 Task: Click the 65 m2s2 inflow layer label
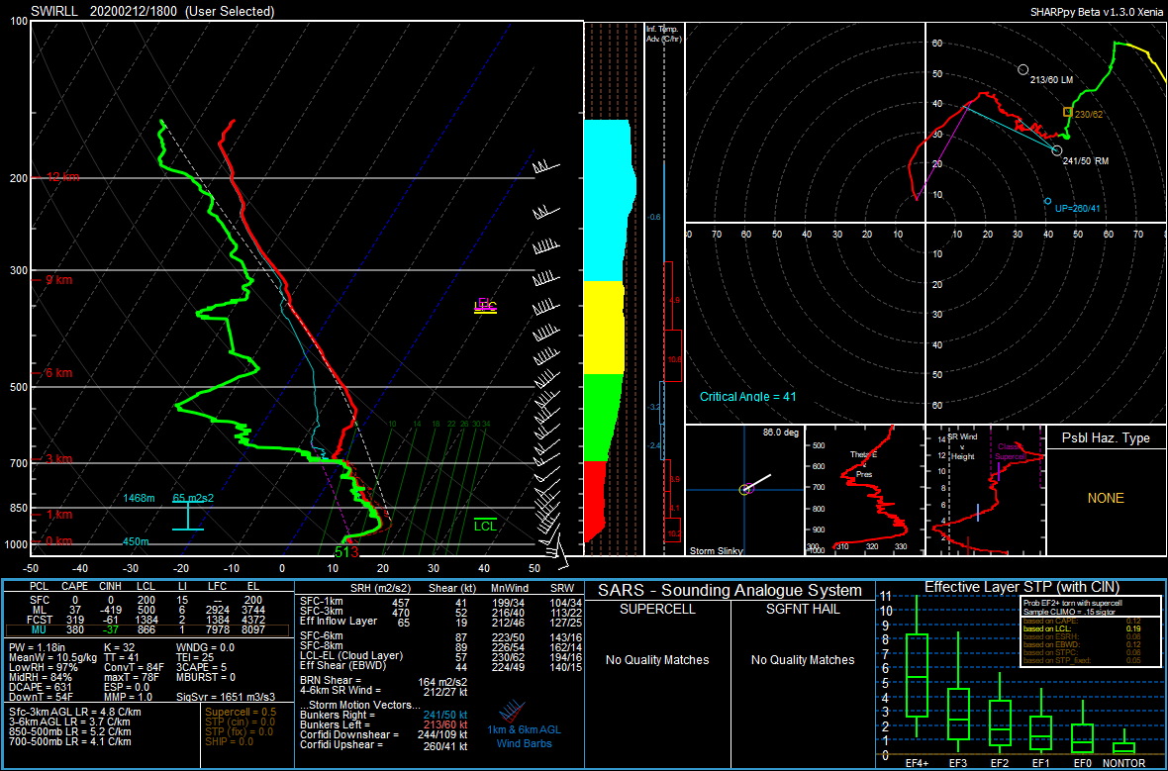(193, 498)
